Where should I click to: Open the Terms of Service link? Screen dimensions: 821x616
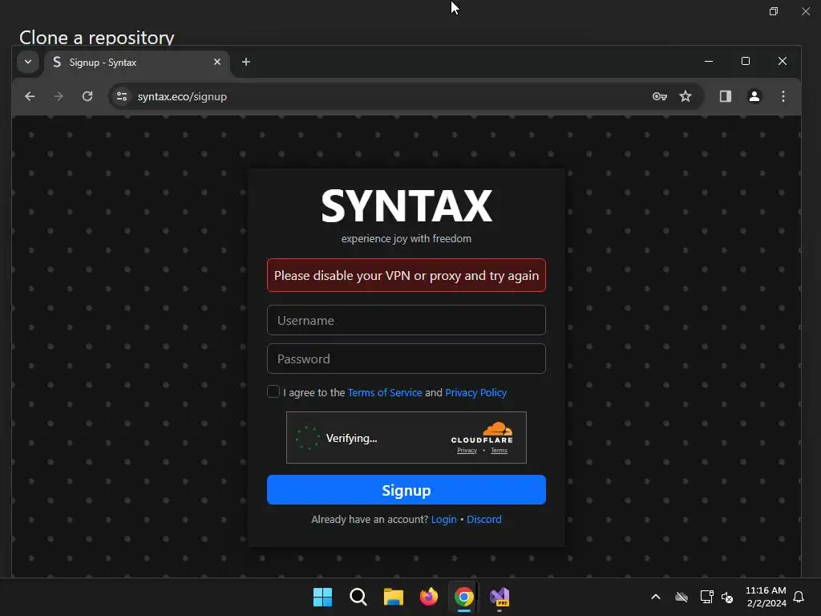(385, 392)
